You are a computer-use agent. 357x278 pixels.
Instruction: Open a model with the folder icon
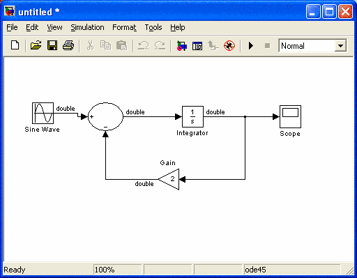(36, 45)
